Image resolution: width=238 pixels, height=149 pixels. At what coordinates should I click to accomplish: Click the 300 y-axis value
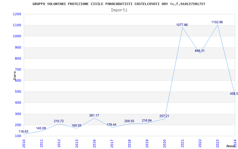pyautogui.click(x=18, y=114)
